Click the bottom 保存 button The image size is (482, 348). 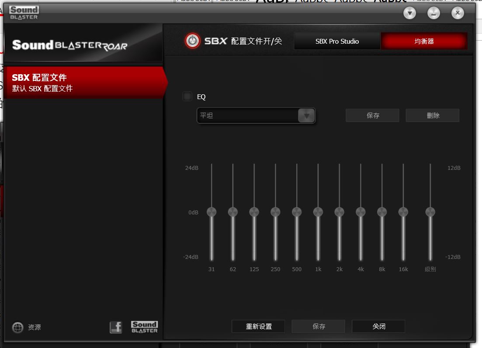(319, 326)
